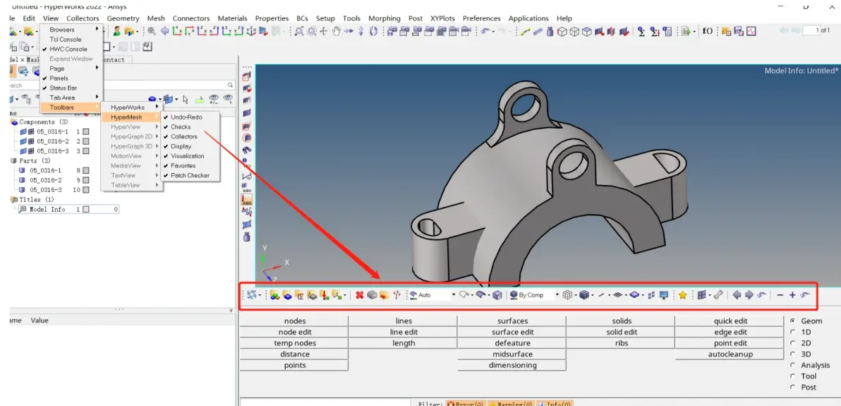
Task: Click the wrench icon in bottom toolbar
Action: [718, 295]
